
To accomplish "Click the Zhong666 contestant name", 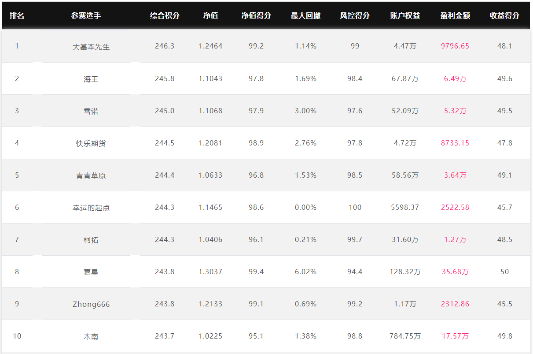I will point(91,304).
